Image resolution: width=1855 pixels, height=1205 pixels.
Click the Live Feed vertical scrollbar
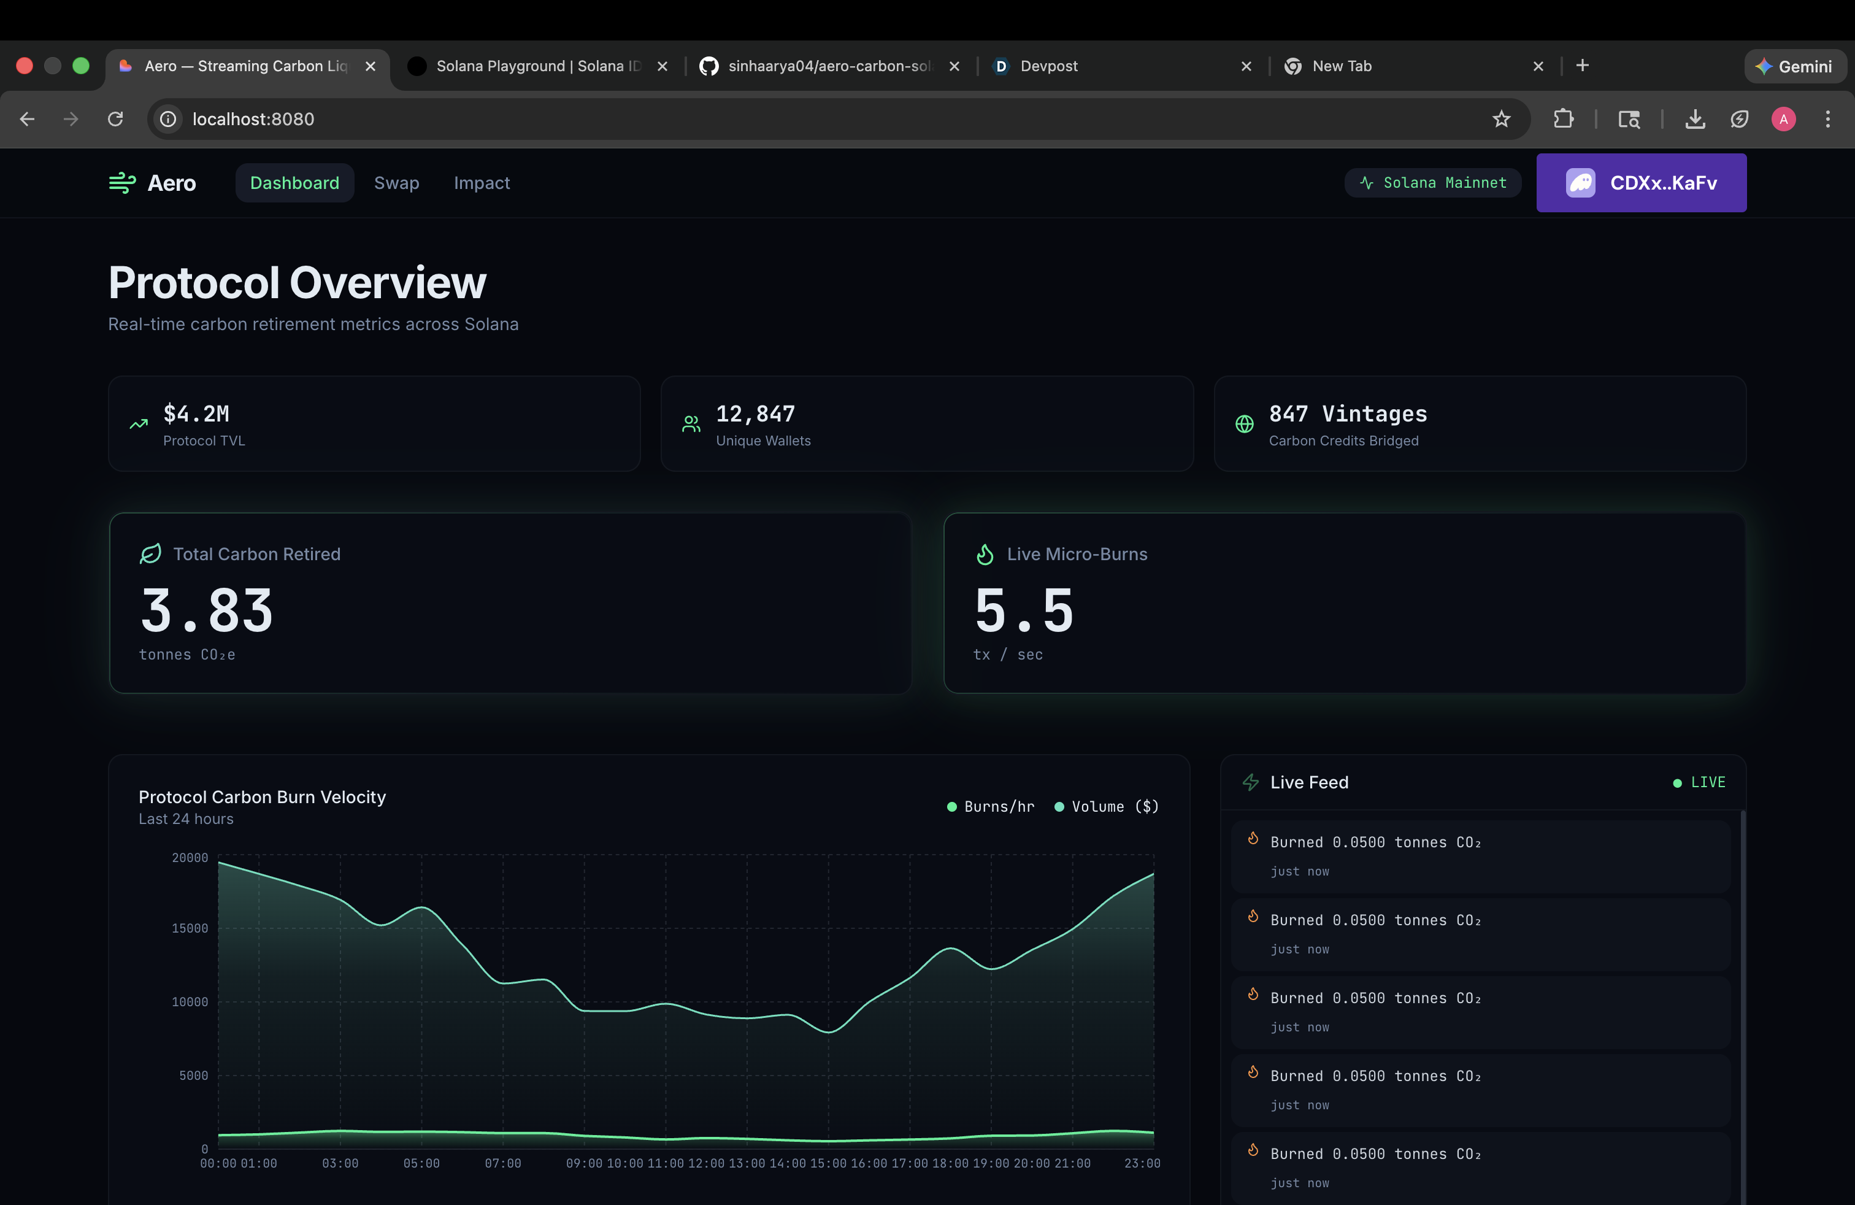(x=1742, y=1006)
